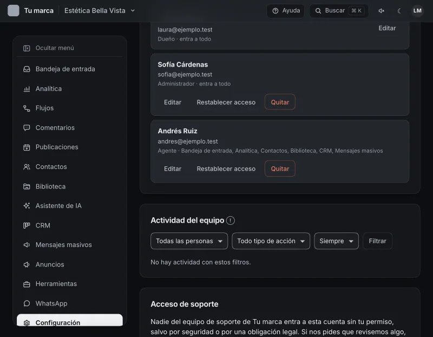433x337 pixels.
Task: Go to Flujos menu label
Action: click(x=44, y=108)
